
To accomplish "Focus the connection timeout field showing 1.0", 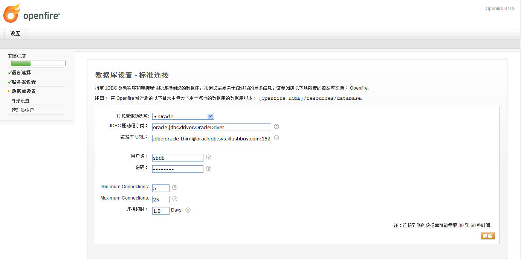I will [x=161, y=211].
